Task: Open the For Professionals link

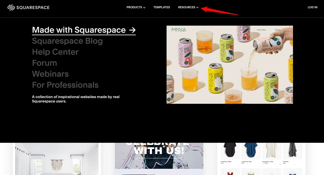Action: (65, 85)
